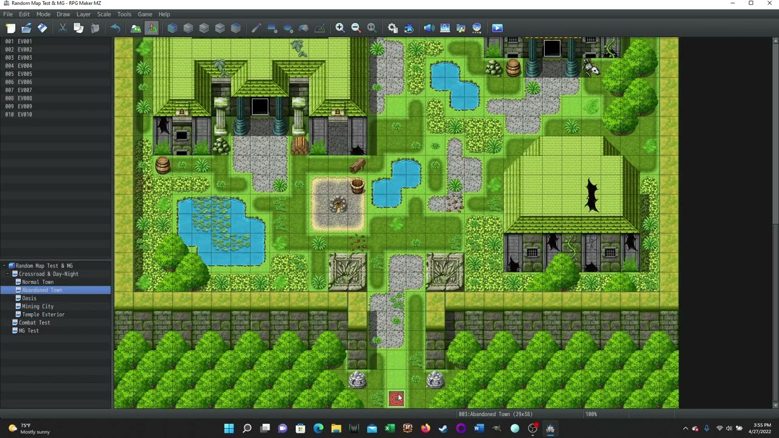Collapse the Random Map Test & MG tree
779x438 pixels.
(4, 266)
